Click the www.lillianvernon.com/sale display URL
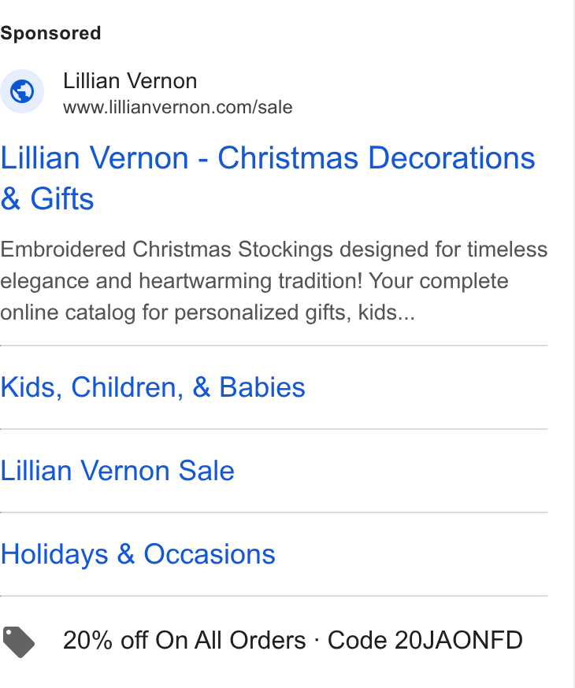The height and width of the screenshot is (688, 575). (x=178, y=108)
